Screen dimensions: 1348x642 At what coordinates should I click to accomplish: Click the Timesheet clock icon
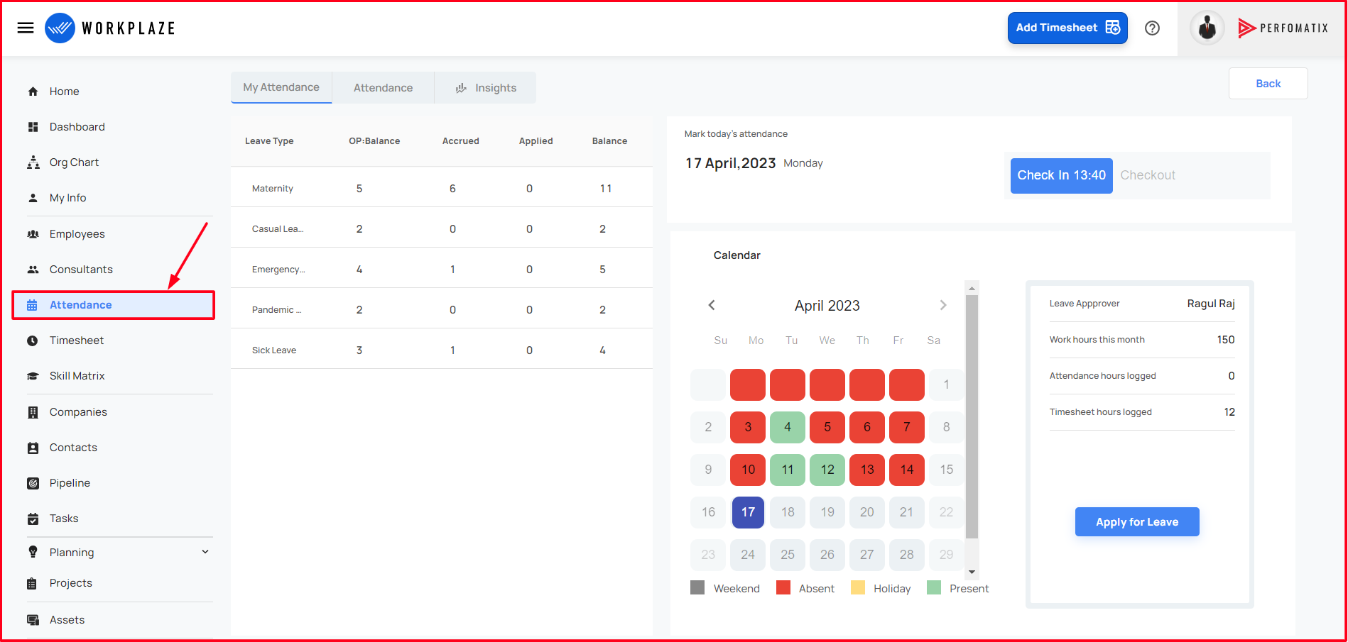tap(33, 341)
